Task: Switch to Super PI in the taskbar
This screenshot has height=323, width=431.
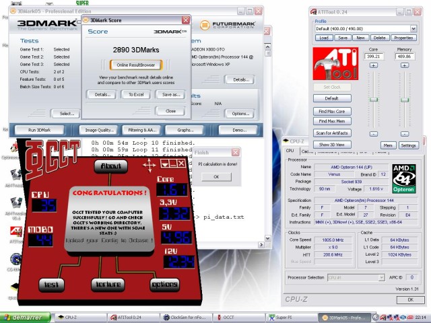Action: pyautogui.click(x=284, y=316)
